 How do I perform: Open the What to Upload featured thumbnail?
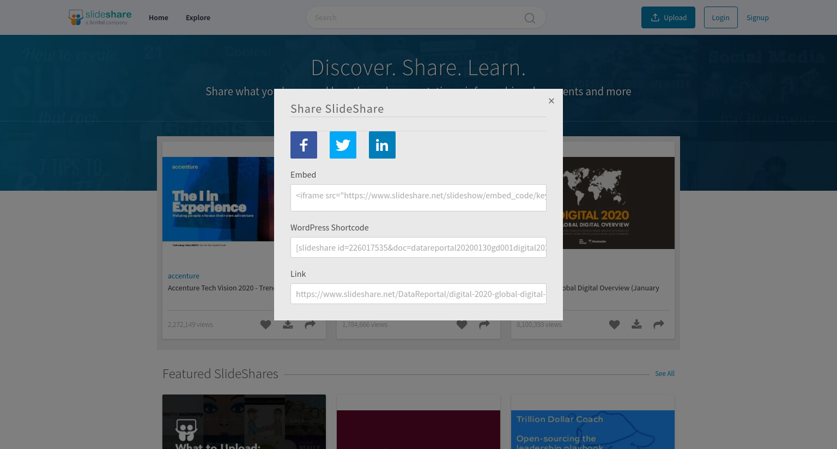click(244, 422)
